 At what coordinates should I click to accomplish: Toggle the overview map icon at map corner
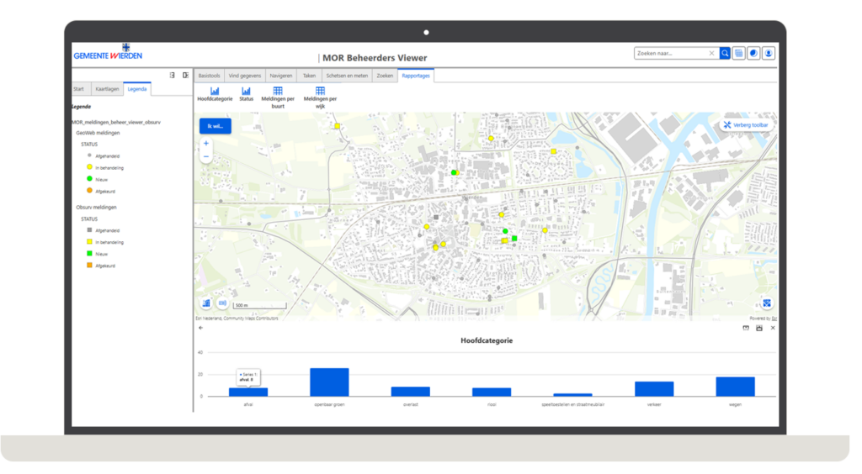[767, 303]
